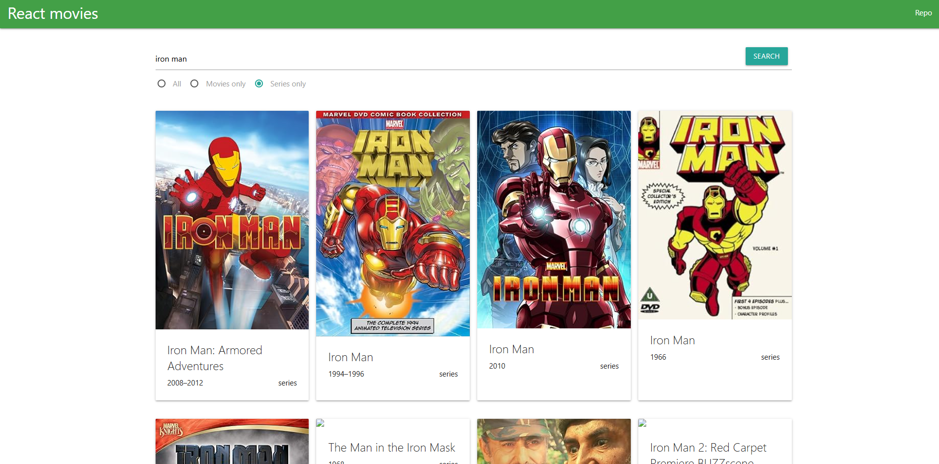This screenshot has width=939, height=464.
Task: Click the title "Iron Man: Armored Adventures"
Action: [x=215, y=358]
